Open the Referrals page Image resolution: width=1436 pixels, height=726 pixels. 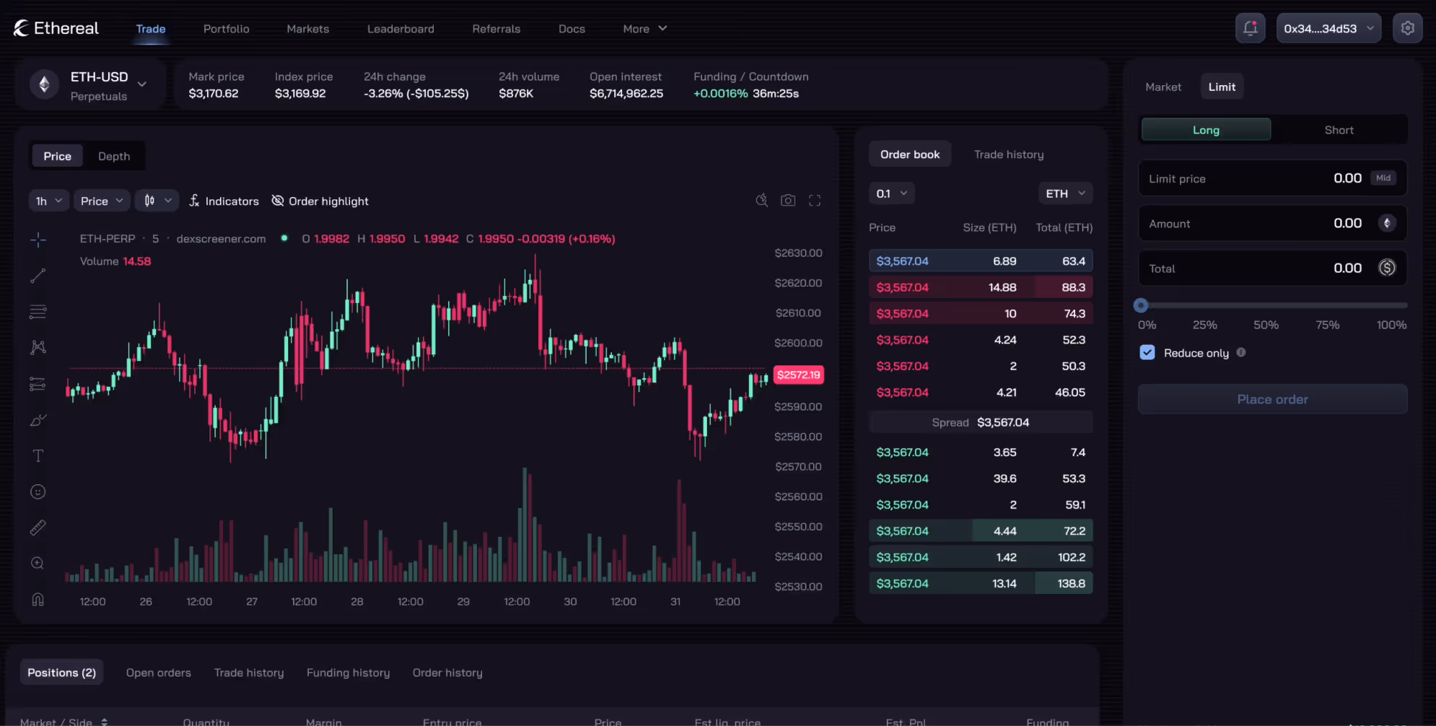[496, 29]
